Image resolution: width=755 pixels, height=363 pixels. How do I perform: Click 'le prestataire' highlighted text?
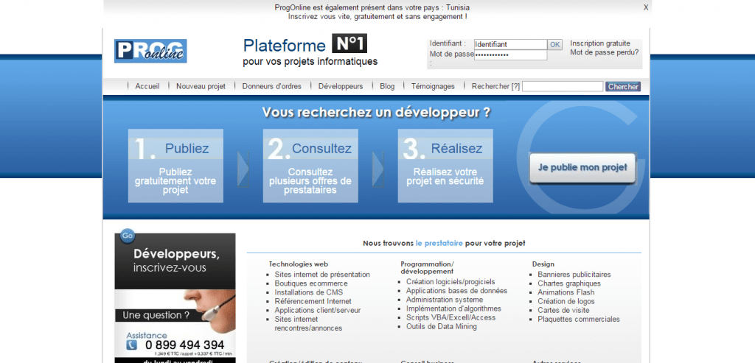point(439,243)
